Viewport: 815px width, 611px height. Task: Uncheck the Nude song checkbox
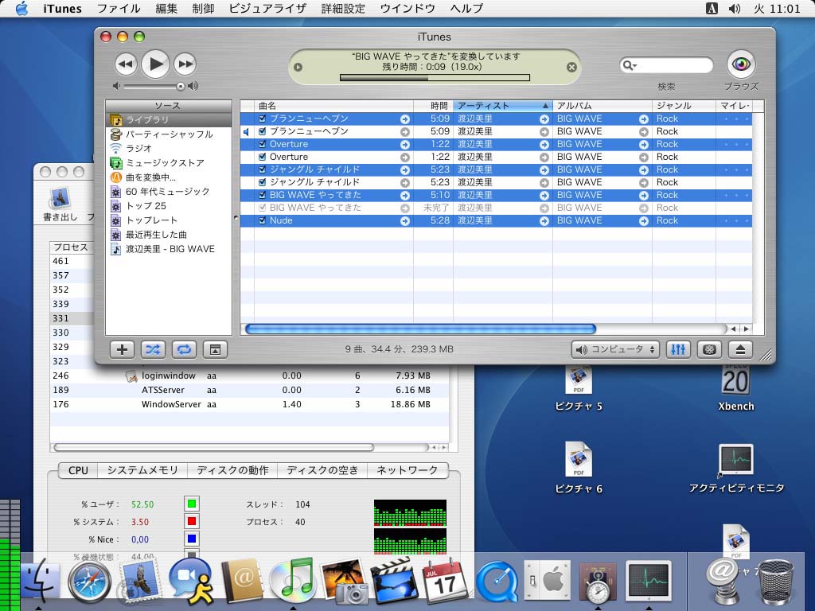pyautogui.click(x=263, y=221)
